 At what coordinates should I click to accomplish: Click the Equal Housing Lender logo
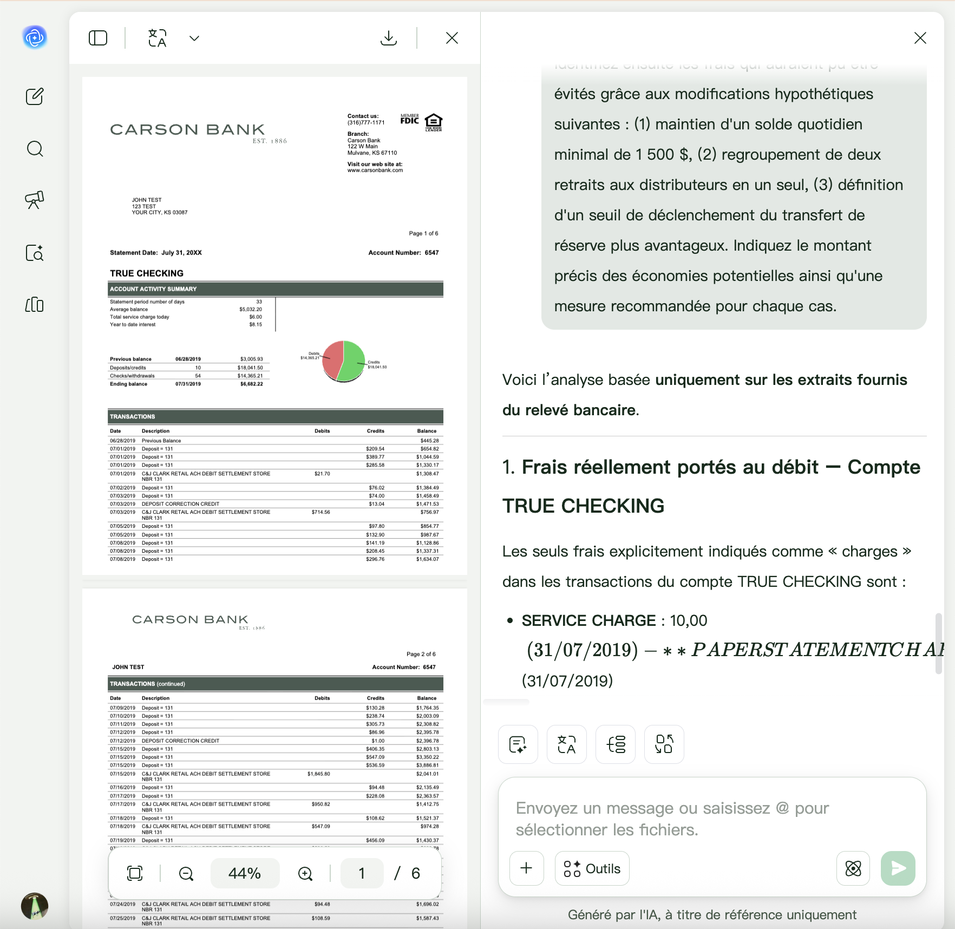tap(434, 122)
